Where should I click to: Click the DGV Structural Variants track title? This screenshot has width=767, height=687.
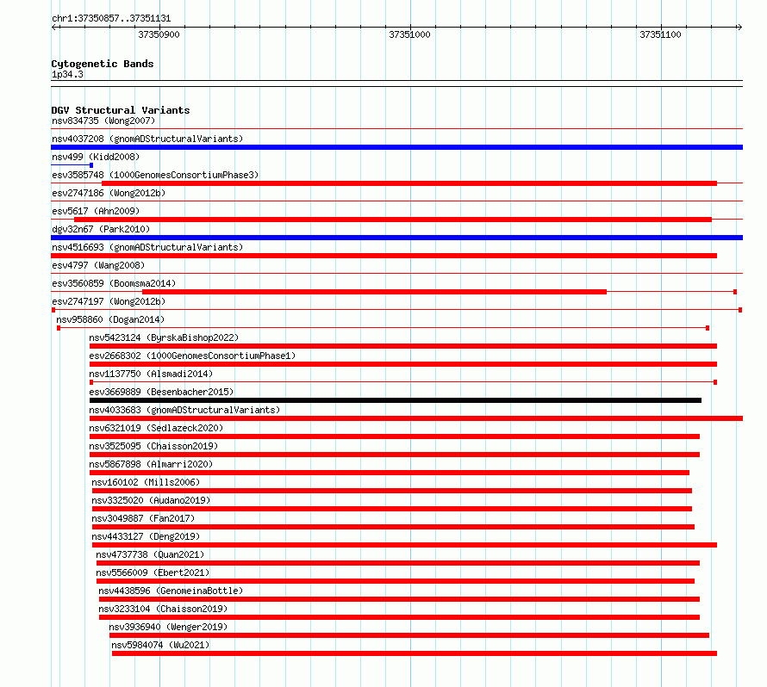click(121, 110)
